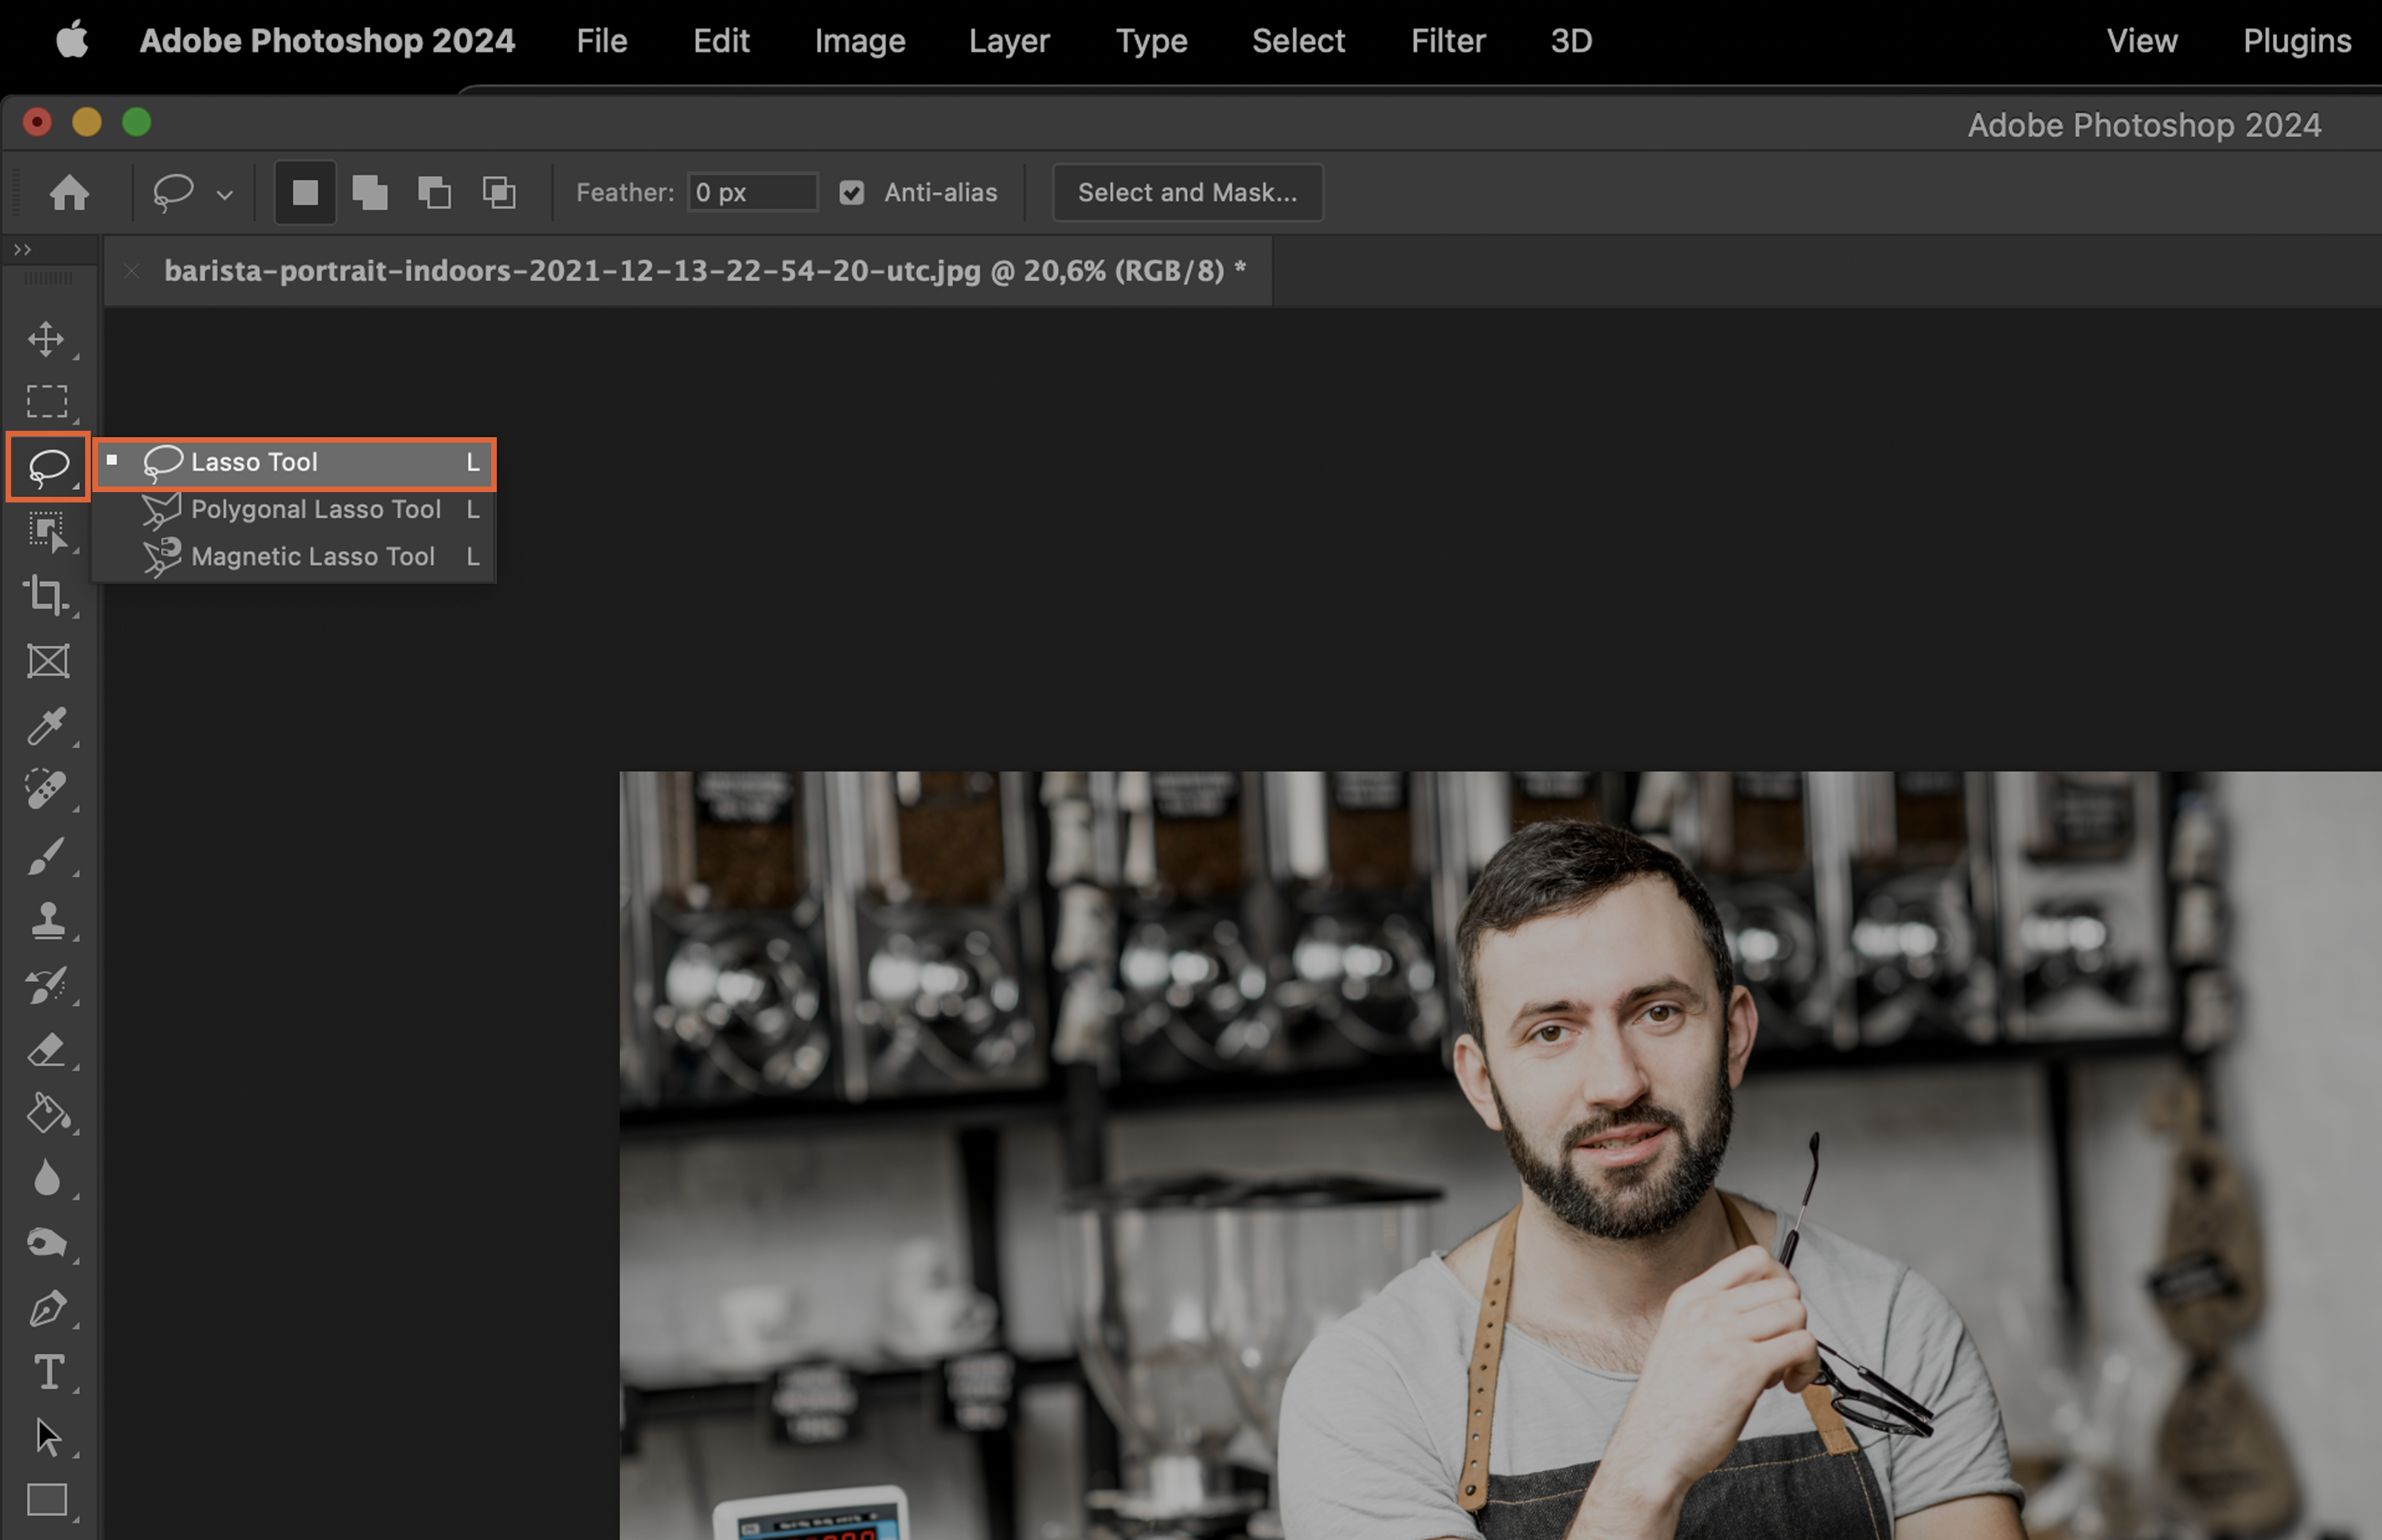Choose Polygonal Lasso Tool from flyout
This screenshot has height=1540, width=2382.
point(315,509)
